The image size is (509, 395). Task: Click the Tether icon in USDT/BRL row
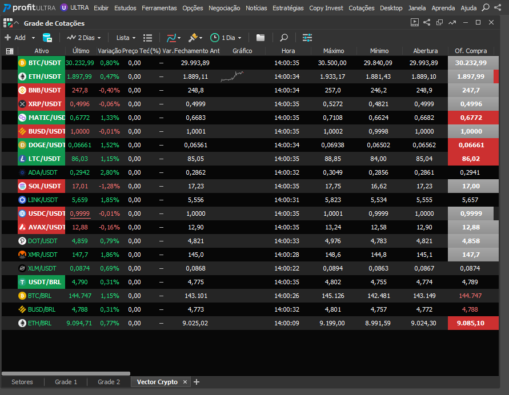(x=22, y=282)
